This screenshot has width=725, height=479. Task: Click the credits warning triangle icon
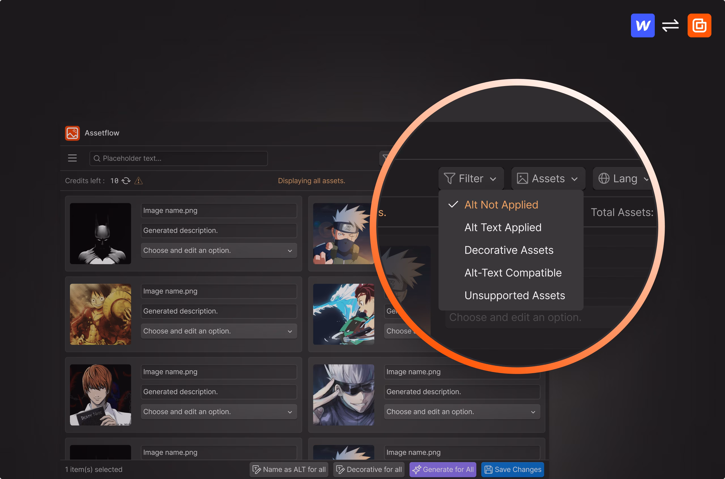click(x=138, y=181)
